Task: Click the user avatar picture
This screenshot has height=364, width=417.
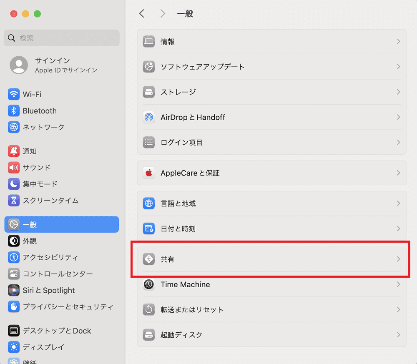Action: coord(19,65)
